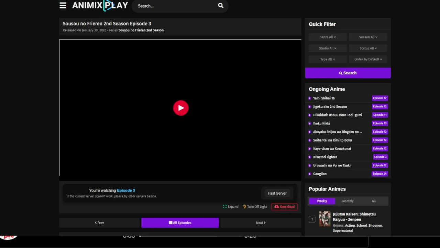
Task: Open the Studio All dropdown
Action: tap(328, 48)
